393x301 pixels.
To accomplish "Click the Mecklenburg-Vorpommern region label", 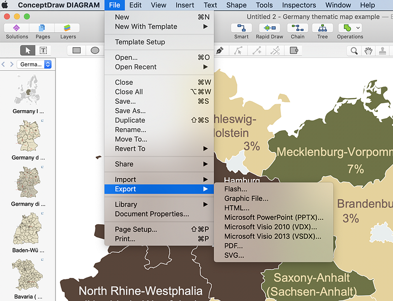I will [x=335, y=152].
